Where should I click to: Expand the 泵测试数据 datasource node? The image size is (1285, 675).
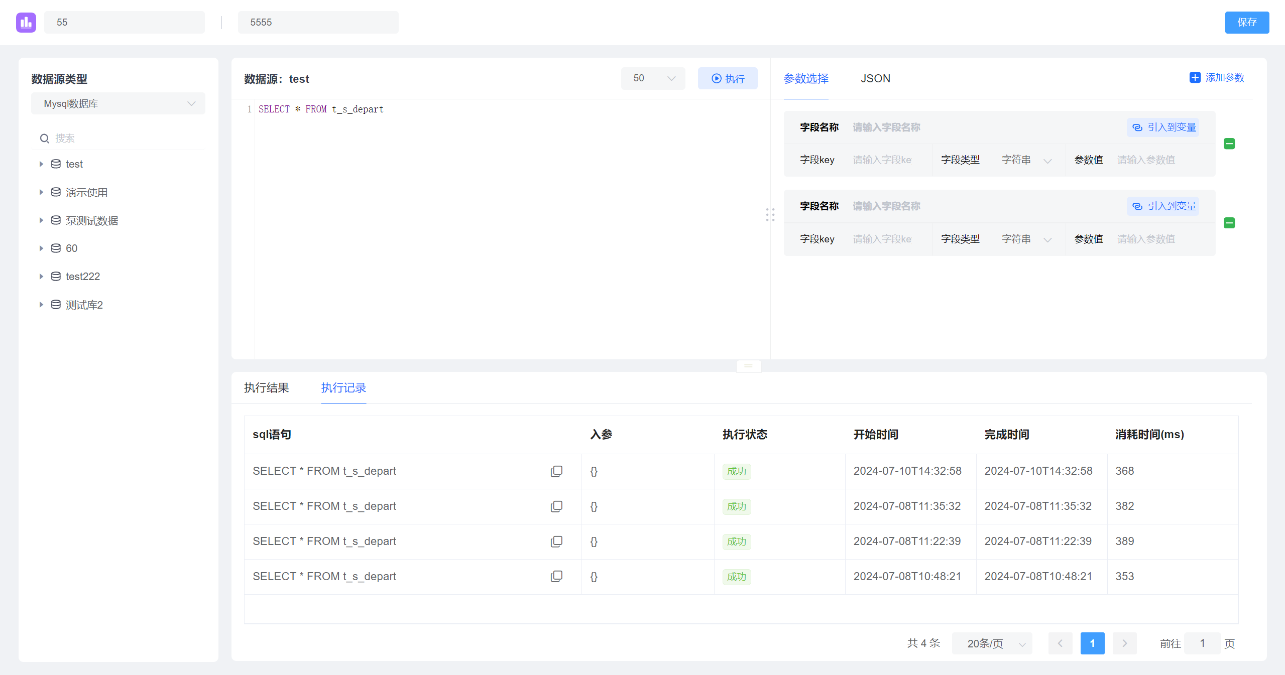41,220
